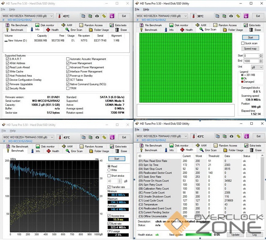The height and width of the screenshot is (240, 266).
Task: Open Folder Usage tab in Benchmark window
Action: click(x=99, y=151)
